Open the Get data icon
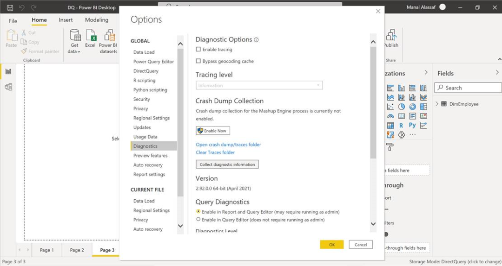502x266 pixels. [x=75, y=36]
